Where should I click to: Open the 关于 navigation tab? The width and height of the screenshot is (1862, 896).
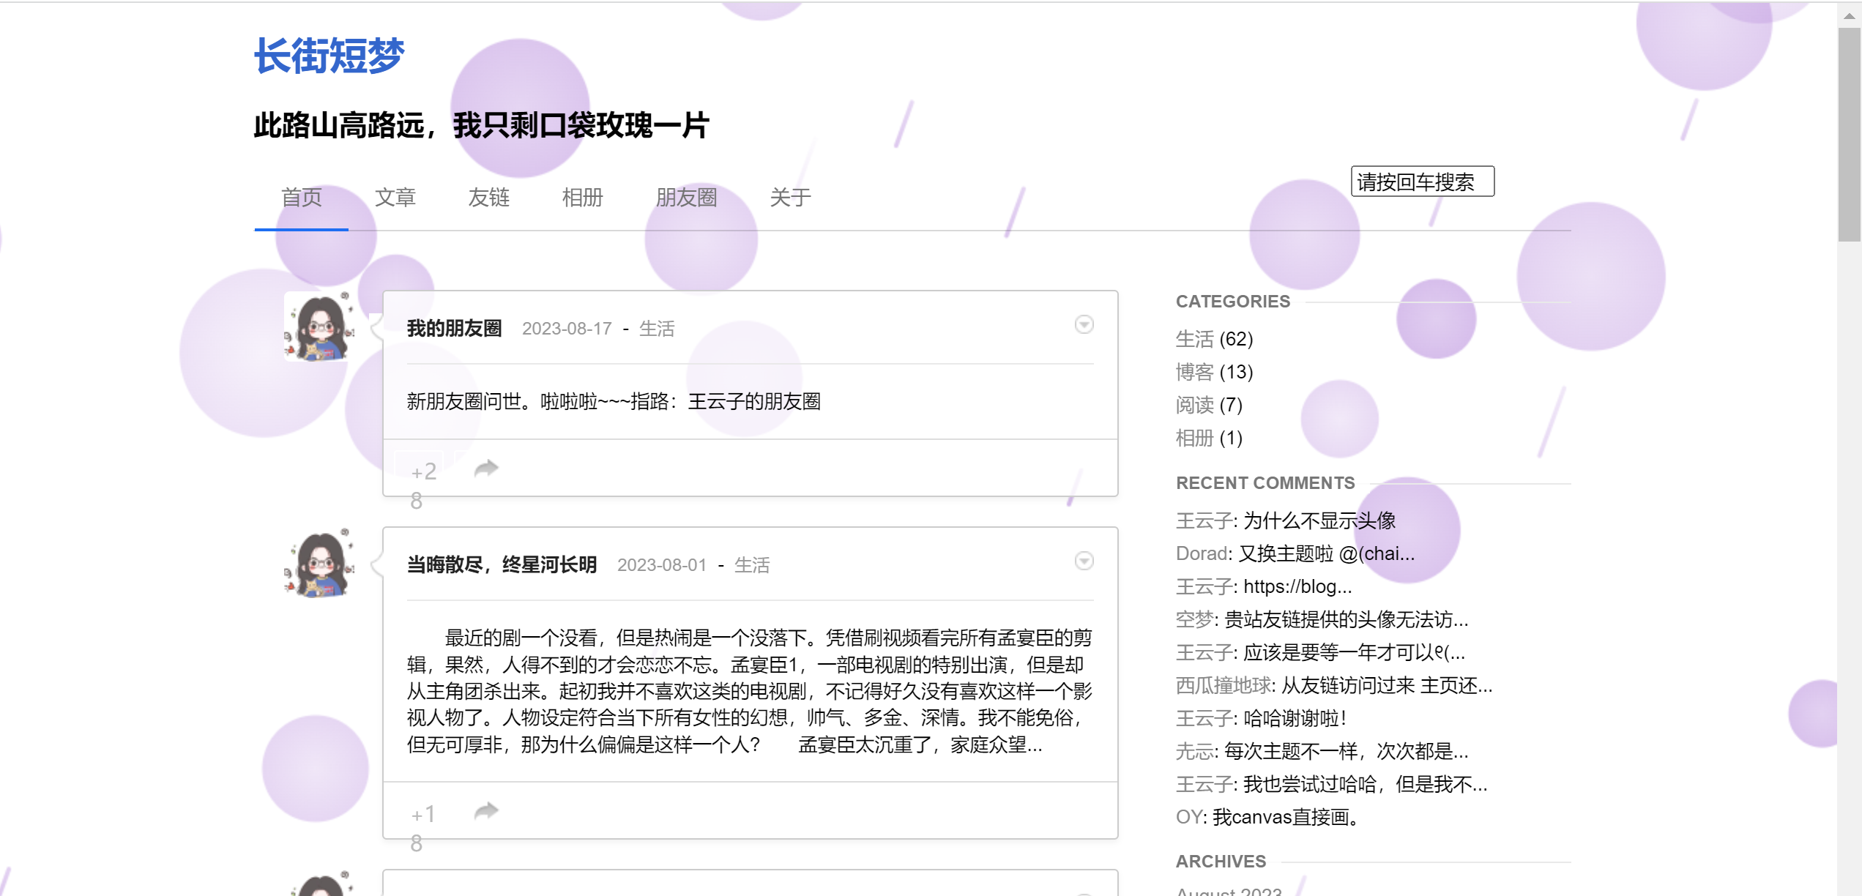[791, 197]
